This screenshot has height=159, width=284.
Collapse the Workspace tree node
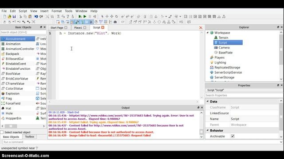pos(208,33)
